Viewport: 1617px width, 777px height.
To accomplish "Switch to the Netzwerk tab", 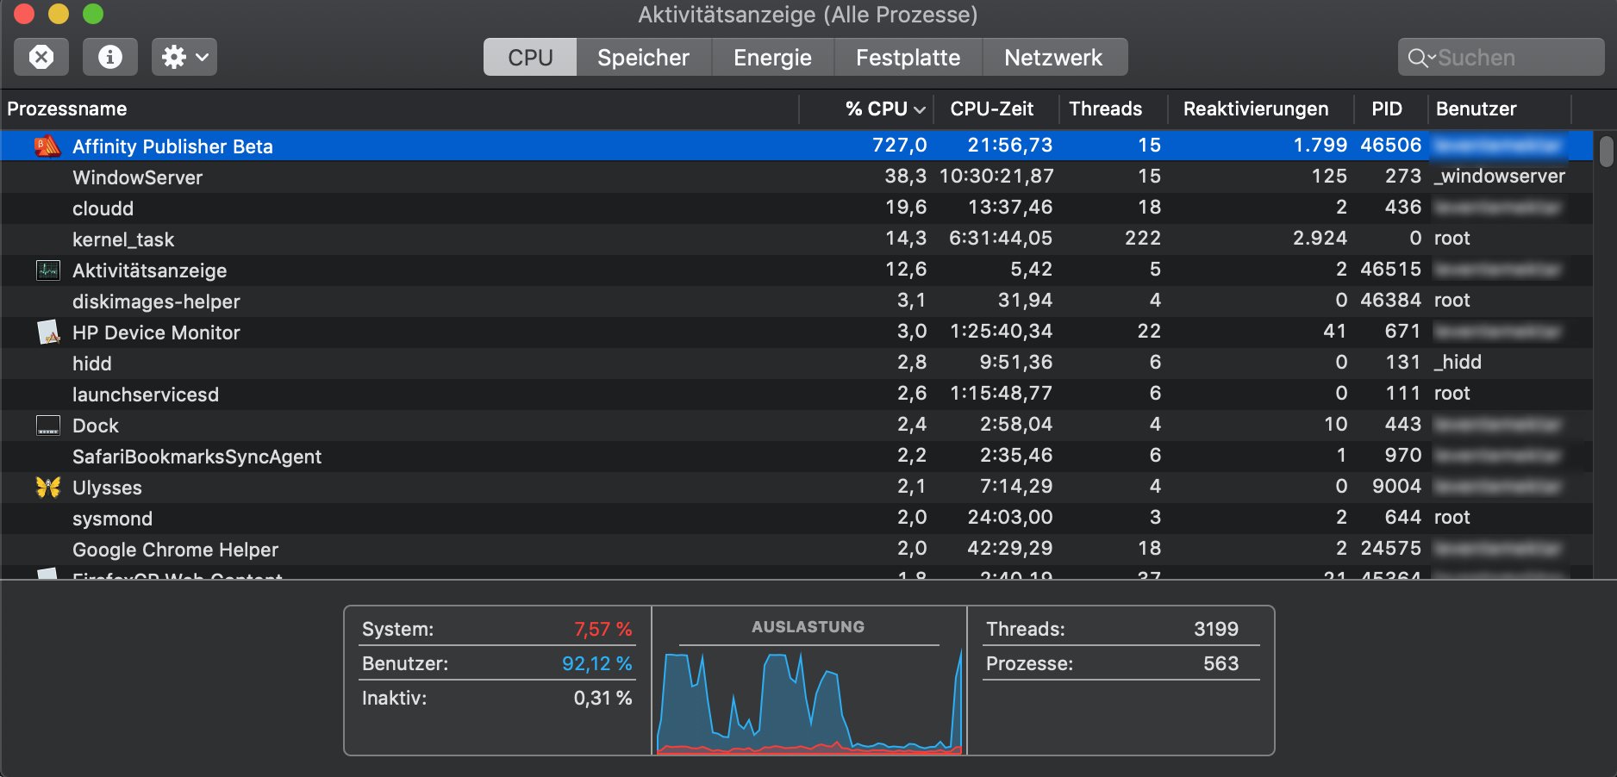I will (x=1054, y=57).
